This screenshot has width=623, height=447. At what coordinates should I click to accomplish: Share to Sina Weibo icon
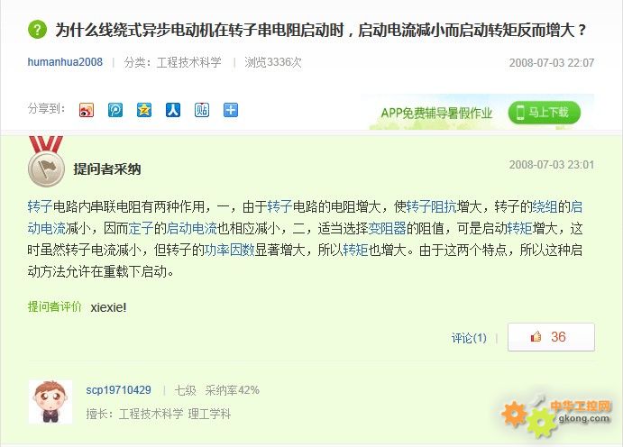click(x=87, y=110)
